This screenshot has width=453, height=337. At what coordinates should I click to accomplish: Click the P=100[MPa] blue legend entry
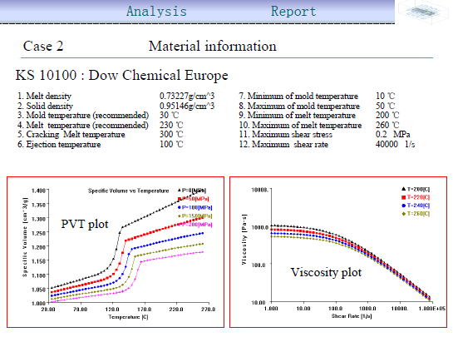195,208
